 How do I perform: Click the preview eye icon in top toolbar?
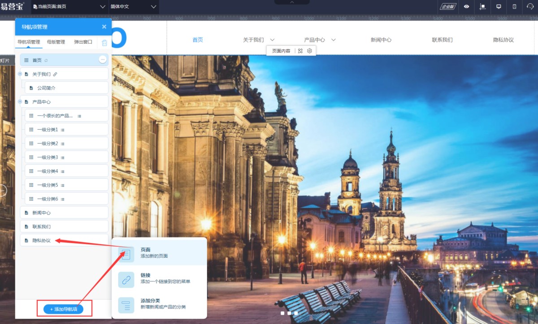tap(467, 7)
